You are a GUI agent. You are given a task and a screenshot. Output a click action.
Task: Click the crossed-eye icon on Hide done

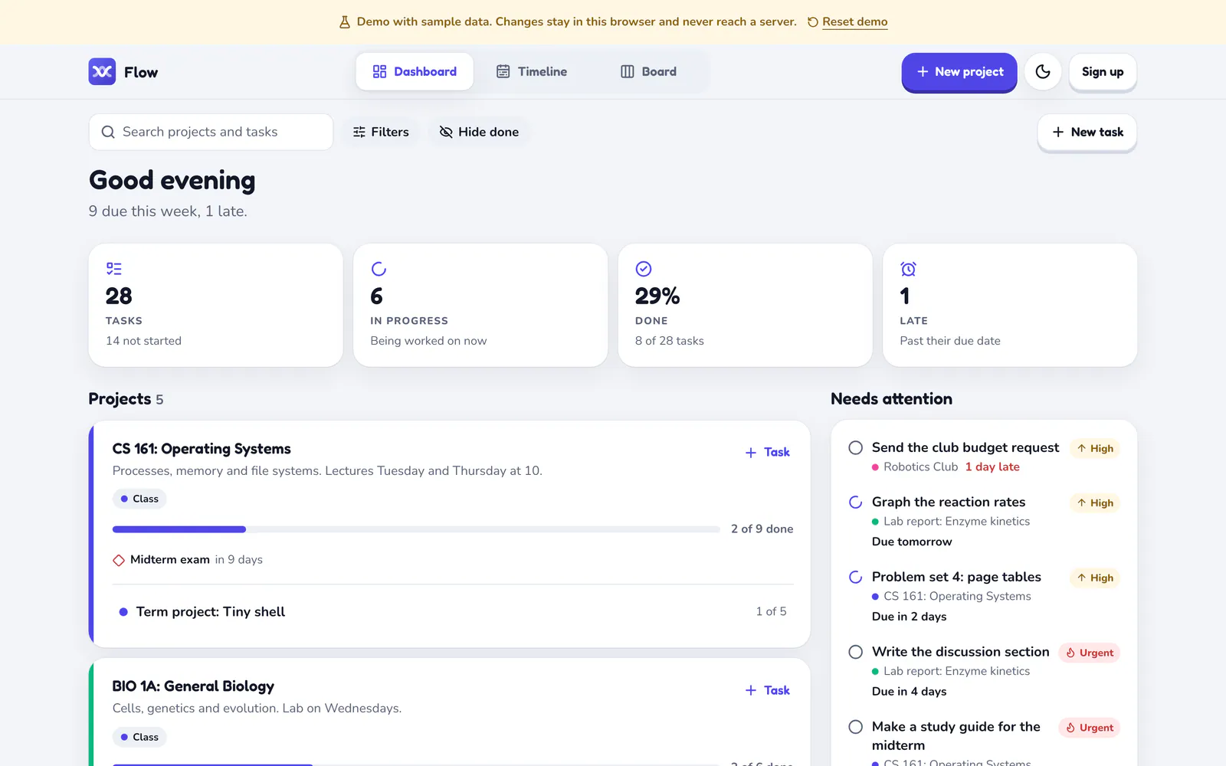(446, 132)
